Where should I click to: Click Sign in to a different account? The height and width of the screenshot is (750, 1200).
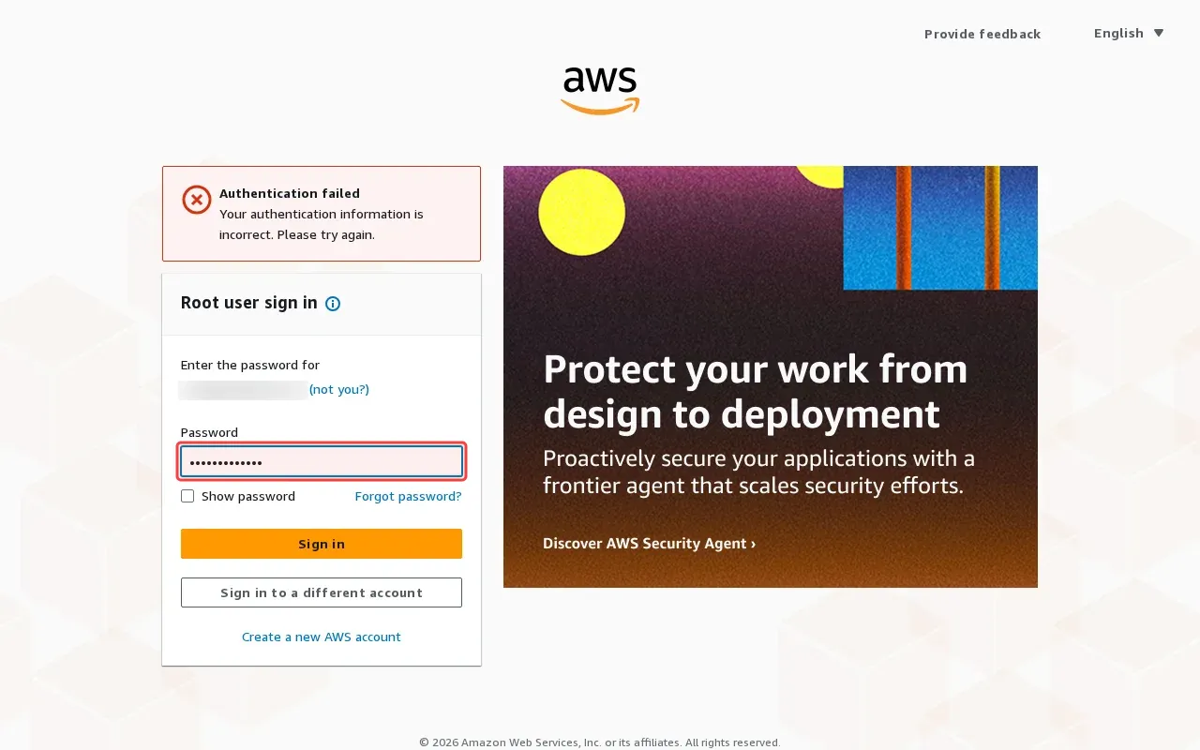322,592
